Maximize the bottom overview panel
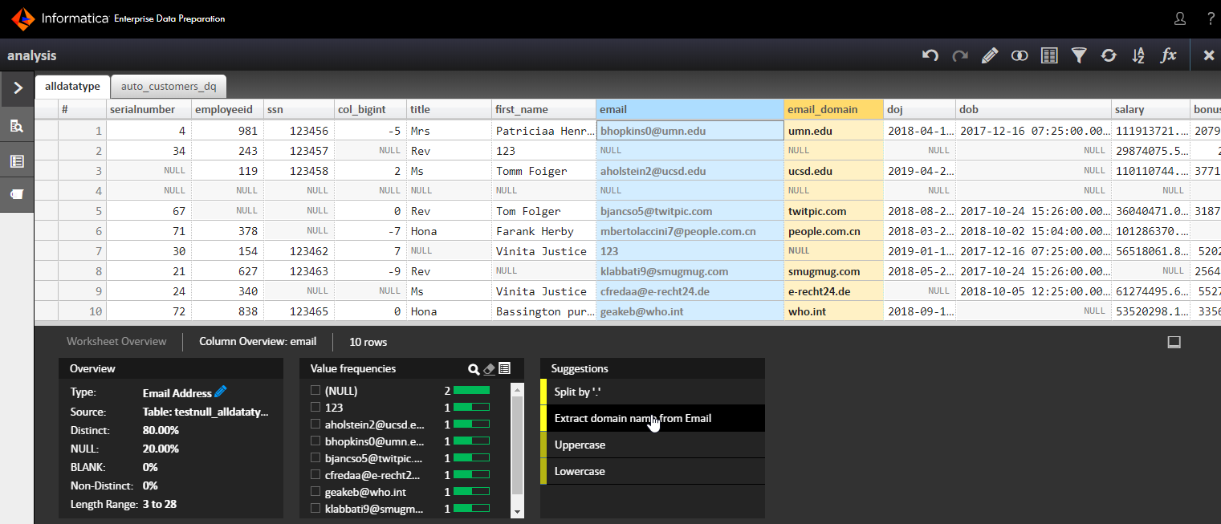1221x524 pixels. (1174, 343)
